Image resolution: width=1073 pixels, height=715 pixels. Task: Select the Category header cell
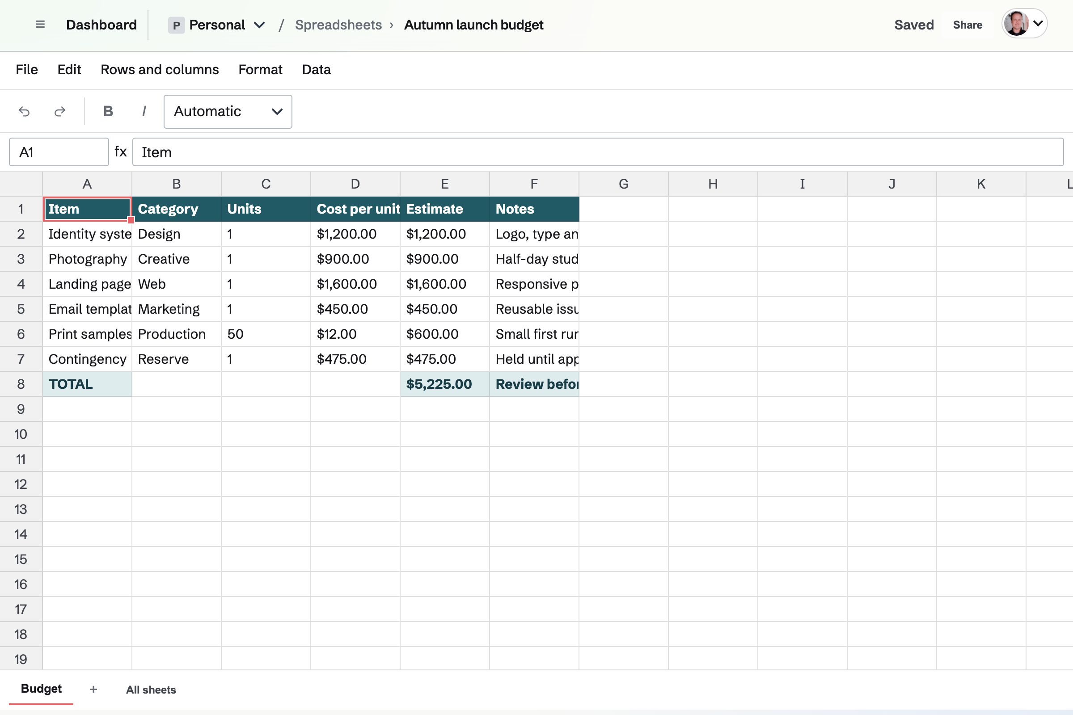click(177, 209)
